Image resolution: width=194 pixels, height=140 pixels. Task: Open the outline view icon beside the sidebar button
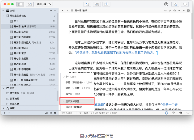(x=30, y=4)
